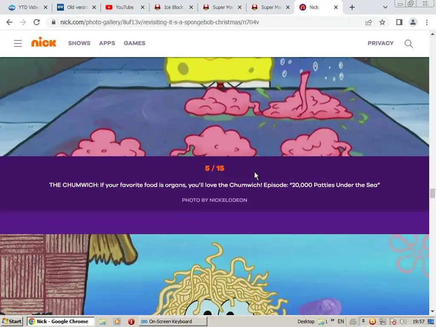
Task: Click the noodle-haired SpongeBob image
Action: [x=215, y=275]
